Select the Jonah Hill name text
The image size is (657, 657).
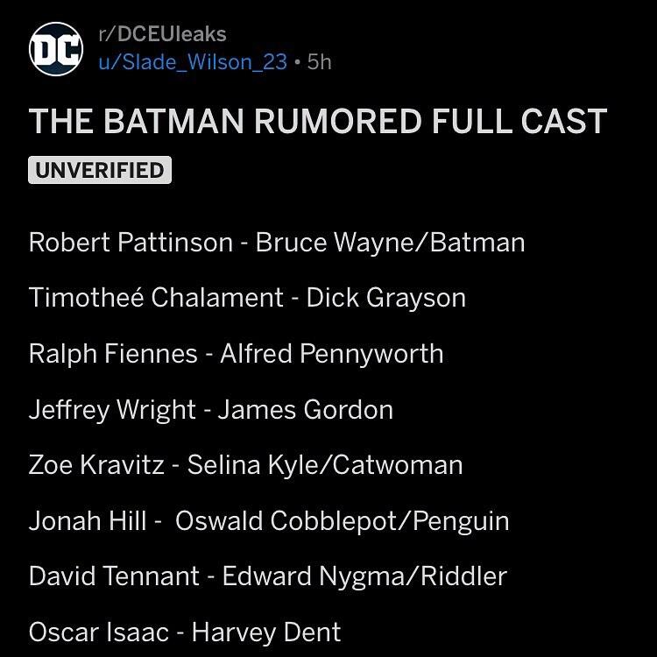coord(88,521)
